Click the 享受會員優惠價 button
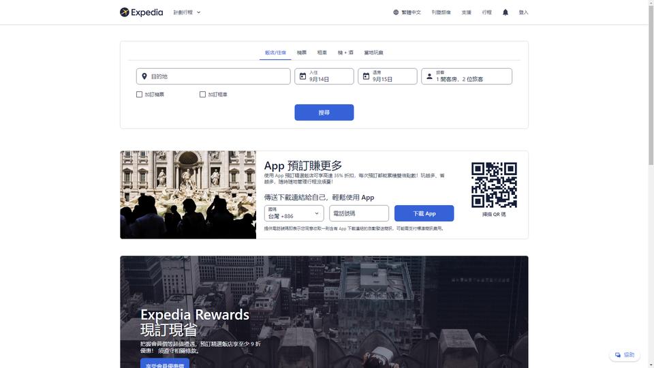Screen dimensions: 654x368 pos(165,364)
